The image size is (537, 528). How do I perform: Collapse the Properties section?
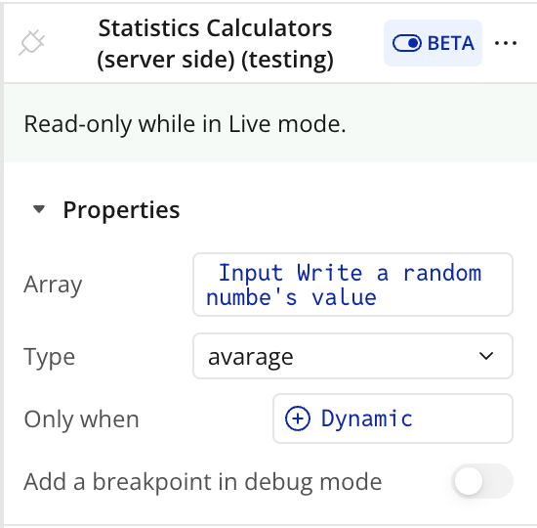pos(105,209)
